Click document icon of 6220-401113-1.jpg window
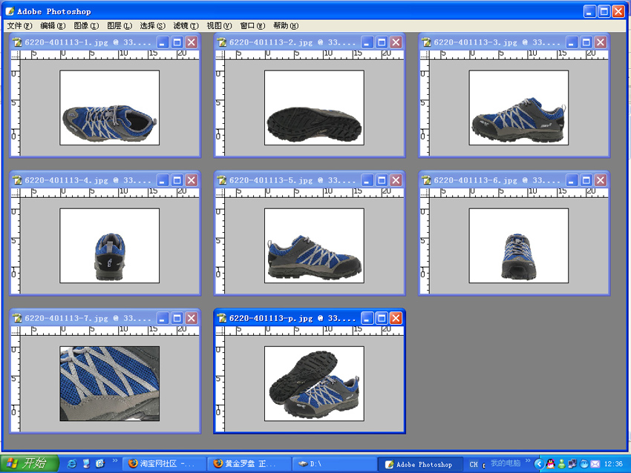631x473 pixels. [17, 42]
